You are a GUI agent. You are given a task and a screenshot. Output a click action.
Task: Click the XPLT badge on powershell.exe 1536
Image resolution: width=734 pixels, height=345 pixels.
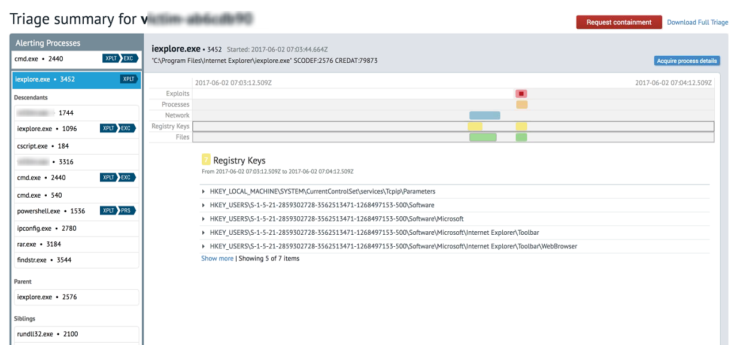pos(109,211)
